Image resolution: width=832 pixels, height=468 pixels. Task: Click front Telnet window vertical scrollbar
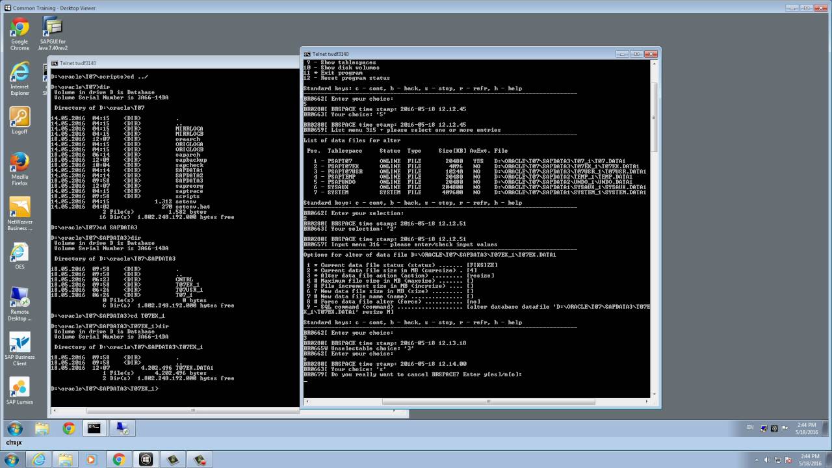click(x=654, y=230)
